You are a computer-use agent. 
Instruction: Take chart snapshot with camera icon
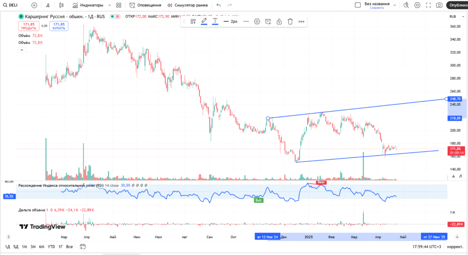pos(439,5)
